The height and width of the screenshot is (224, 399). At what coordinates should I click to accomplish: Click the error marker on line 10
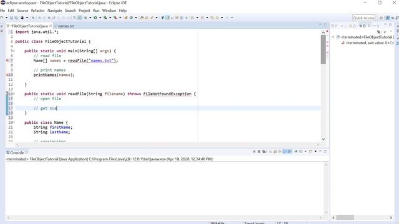7,75
